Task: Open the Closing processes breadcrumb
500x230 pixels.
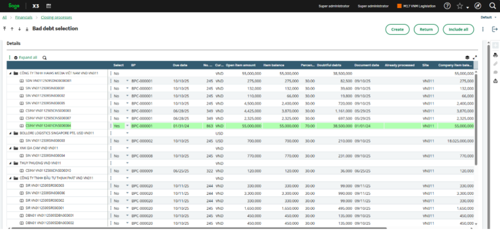Action: tap(56, 18)
